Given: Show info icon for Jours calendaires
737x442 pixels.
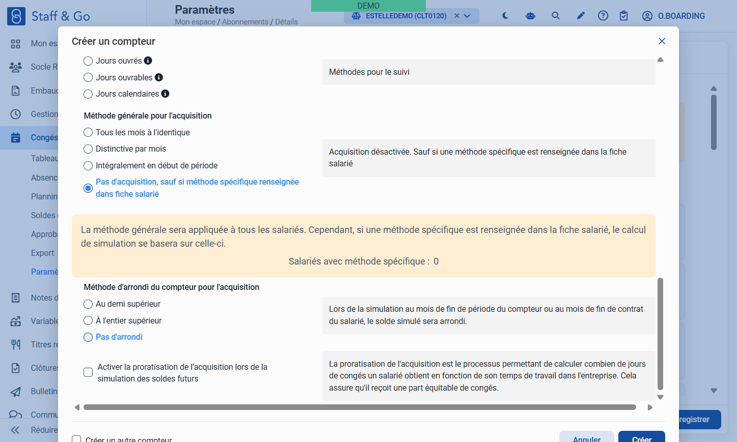Looking at the screenshot, I should click(x=165, y=94).
